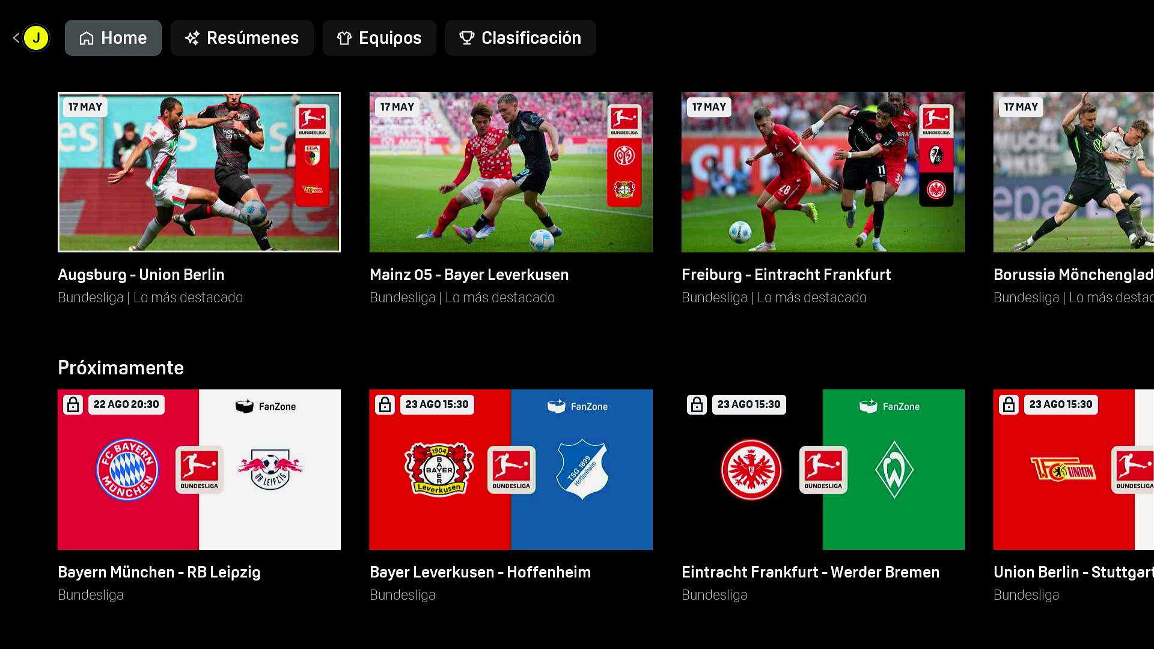Click FanZone badge on Eintracht Frankfurt card

(890, 406)
